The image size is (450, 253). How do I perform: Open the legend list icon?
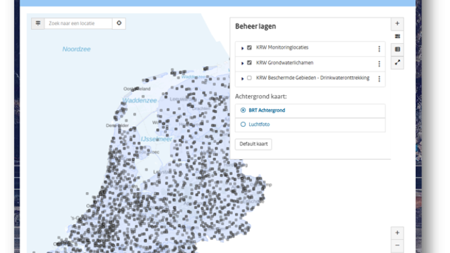[397, 49]
